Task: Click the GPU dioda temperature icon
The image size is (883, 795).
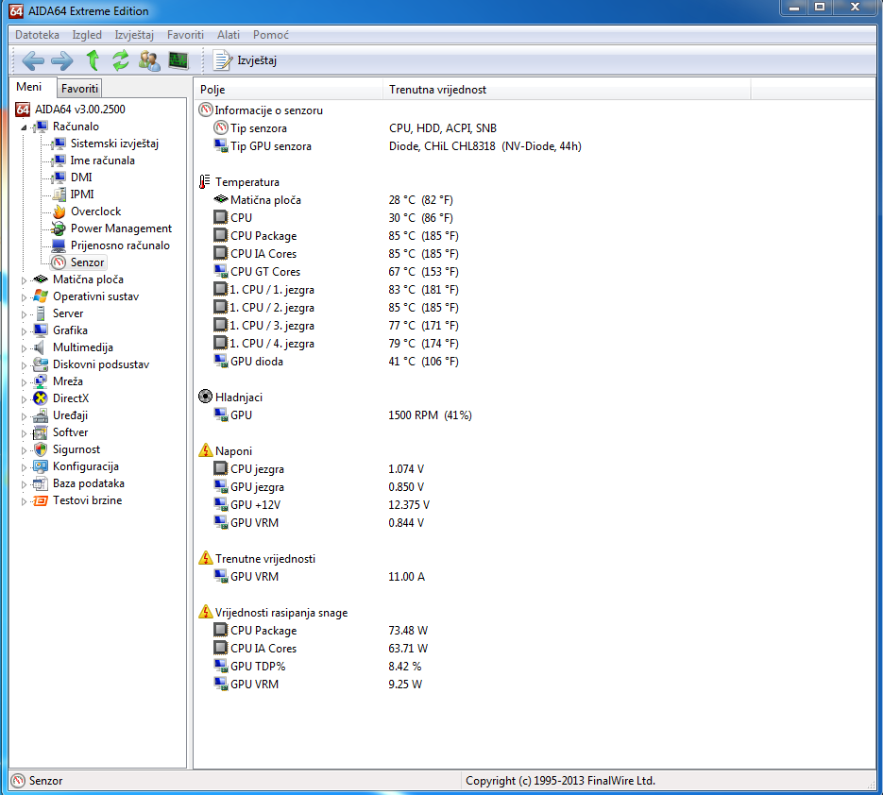Action: [221, 361]
